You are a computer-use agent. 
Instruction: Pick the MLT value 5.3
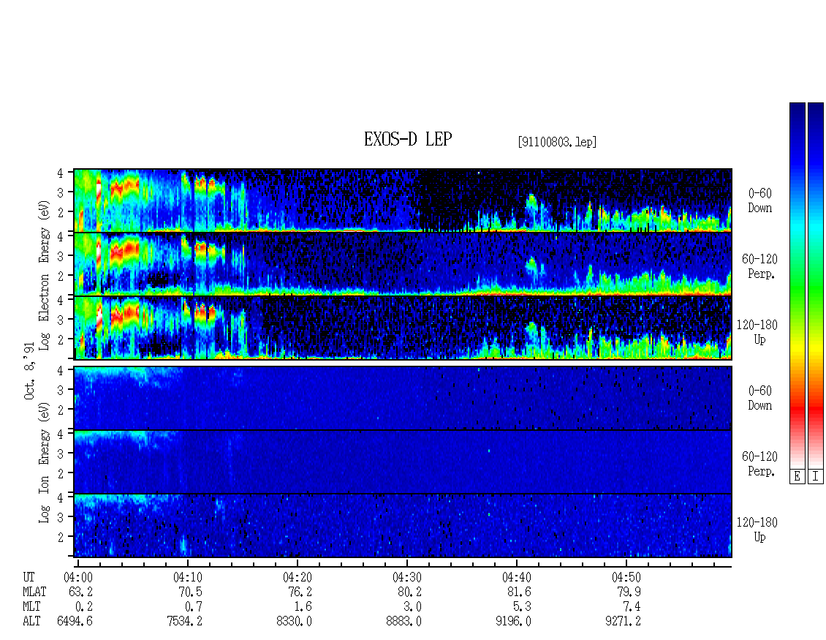[522, 607]
